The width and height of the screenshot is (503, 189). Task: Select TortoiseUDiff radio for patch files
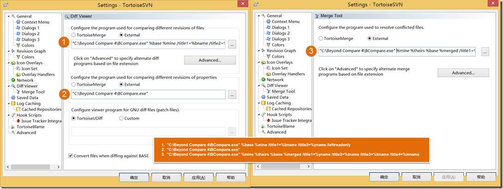(73, 118)
